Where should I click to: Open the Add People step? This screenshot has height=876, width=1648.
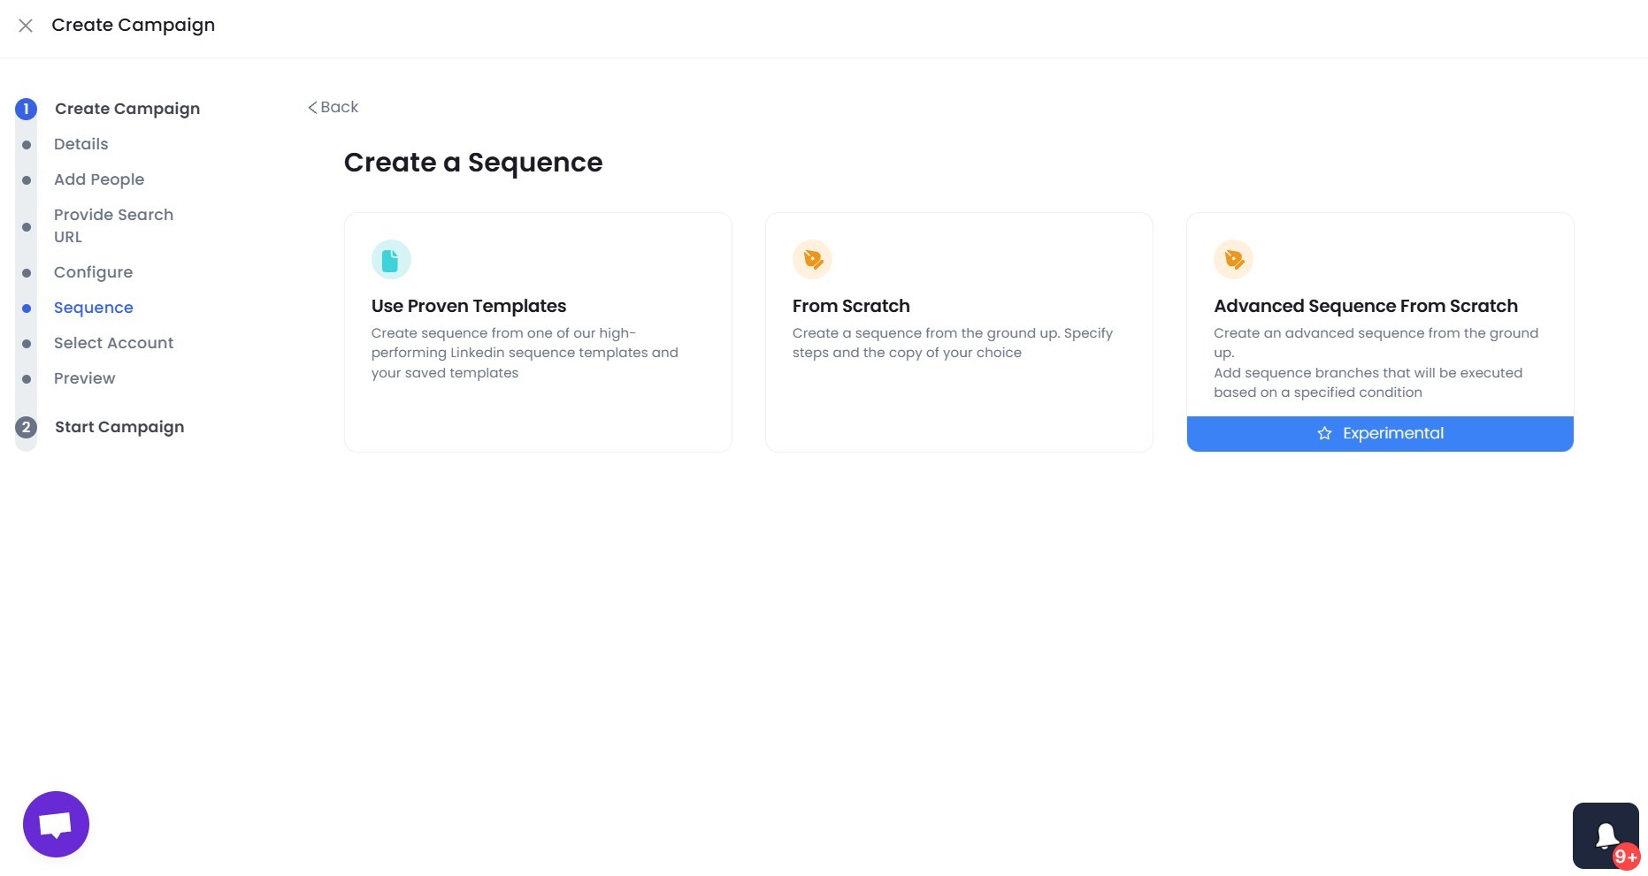click(99, 179)
